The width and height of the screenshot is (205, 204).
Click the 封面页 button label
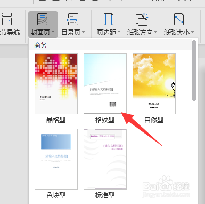pos(40,33)
